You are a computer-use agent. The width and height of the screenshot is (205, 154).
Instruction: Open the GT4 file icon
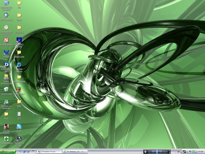coord(19,114)
